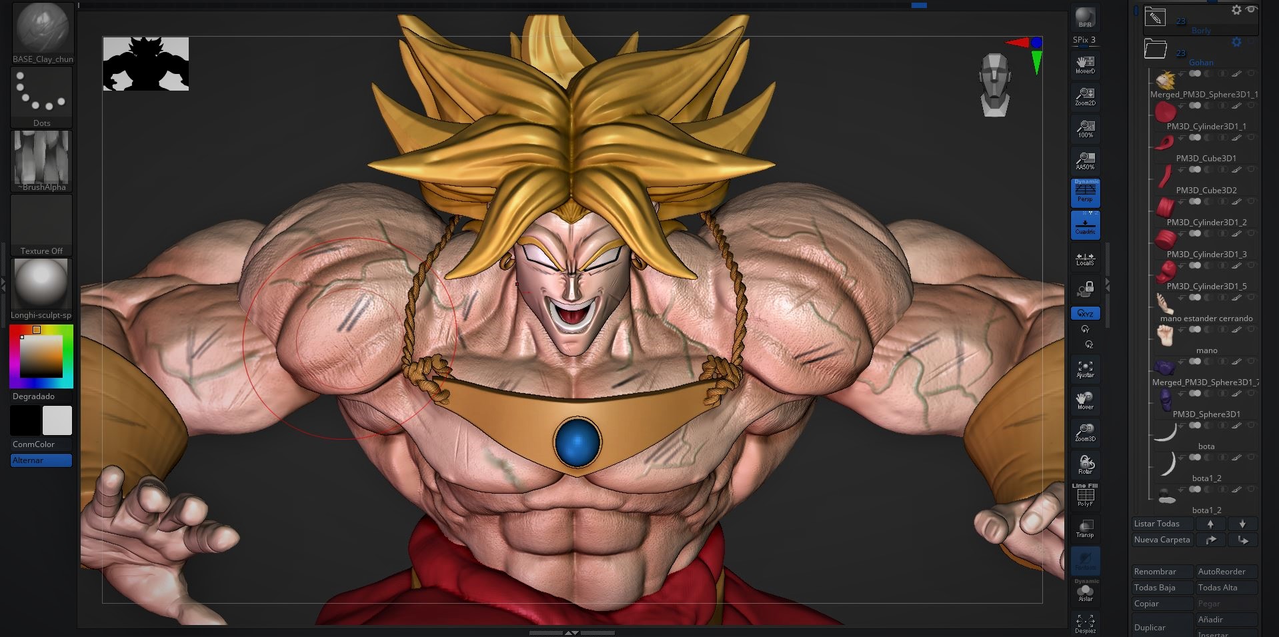
Task: Click the ConmColor switch color button
Action: click(41, 444)
